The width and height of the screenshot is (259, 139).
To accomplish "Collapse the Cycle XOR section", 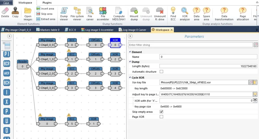I will coord(130,77).
